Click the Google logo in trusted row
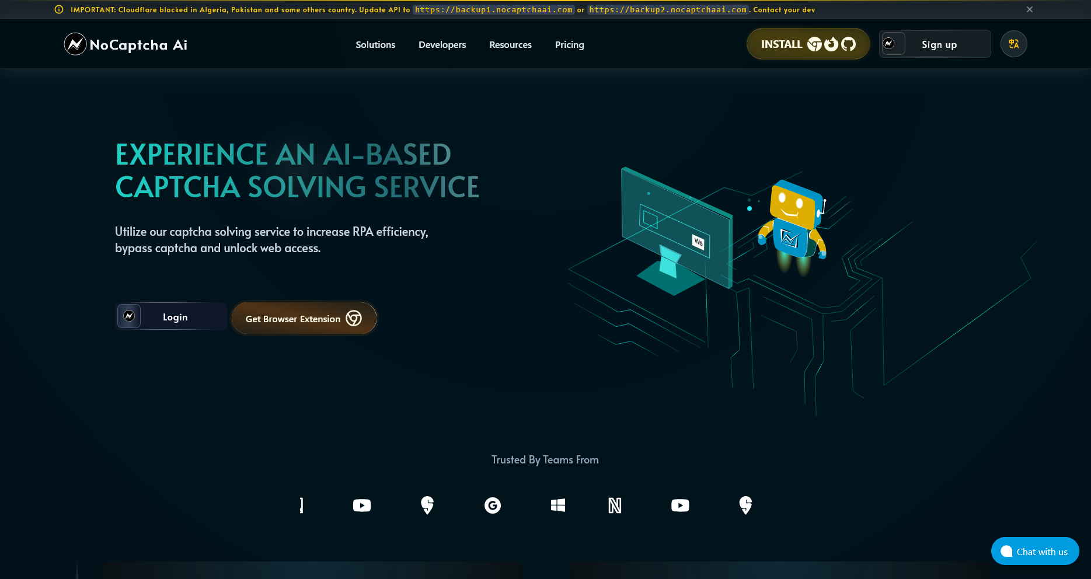The image size is (1091, 579). tap(493, 505)
